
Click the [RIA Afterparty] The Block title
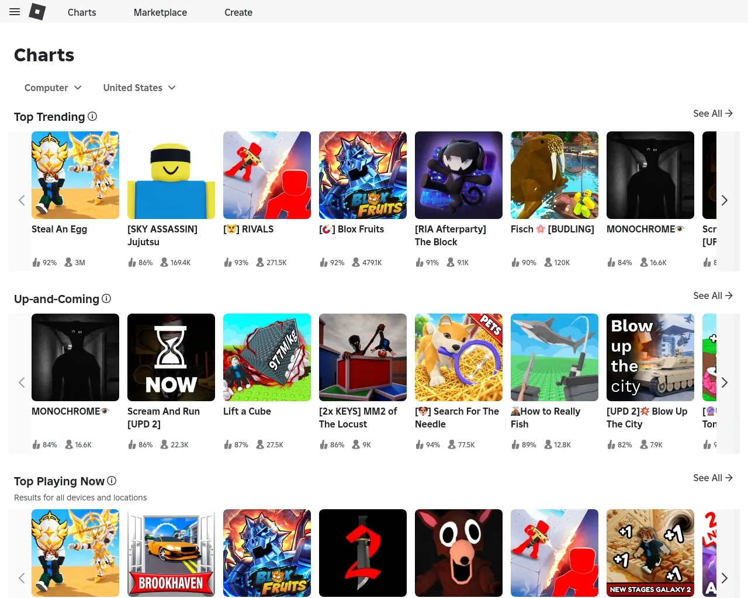[x=451, y=235]
